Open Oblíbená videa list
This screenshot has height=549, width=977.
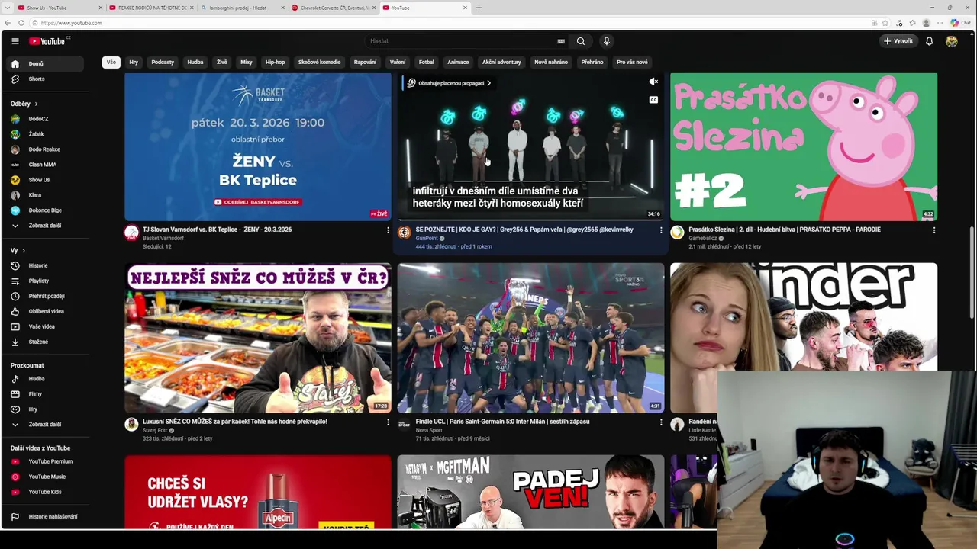tap(46, 311)
